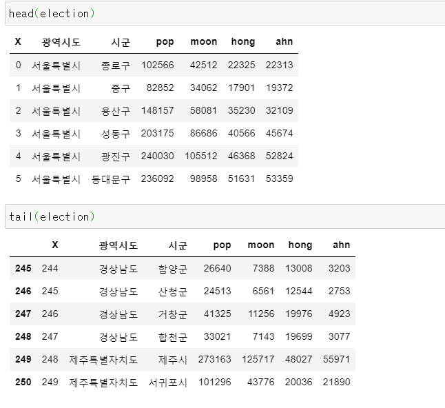Select moon value 58081
Viewport: 445px width, 408px height.
coord(203,110)
